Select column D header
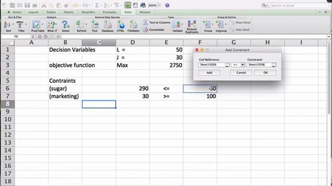The height and width of the screenshot is (186, 332). 133,42
